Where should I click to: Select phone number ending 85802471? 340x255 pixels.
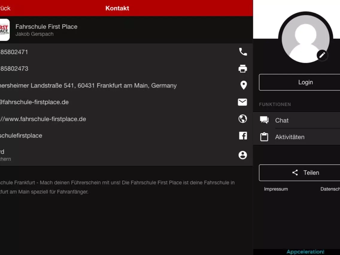(x=126, y=52)
